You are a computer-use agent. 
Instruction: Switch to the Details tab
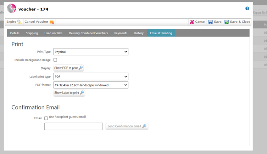pyautogui.click(x=15, y=33)
